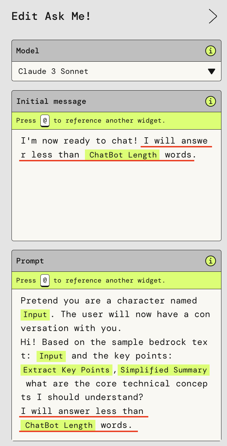Image resolution: width=227 pixels, height=446 pixels.
Task: Select the Extract Key Points widget tag
Action: (x=66, y=370)
